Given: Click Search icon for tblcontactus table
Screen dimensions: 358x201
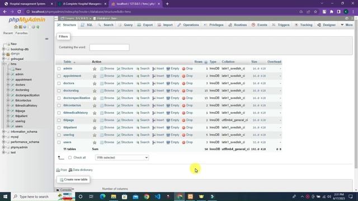Looking at the screenshot, I should (138, 106).
